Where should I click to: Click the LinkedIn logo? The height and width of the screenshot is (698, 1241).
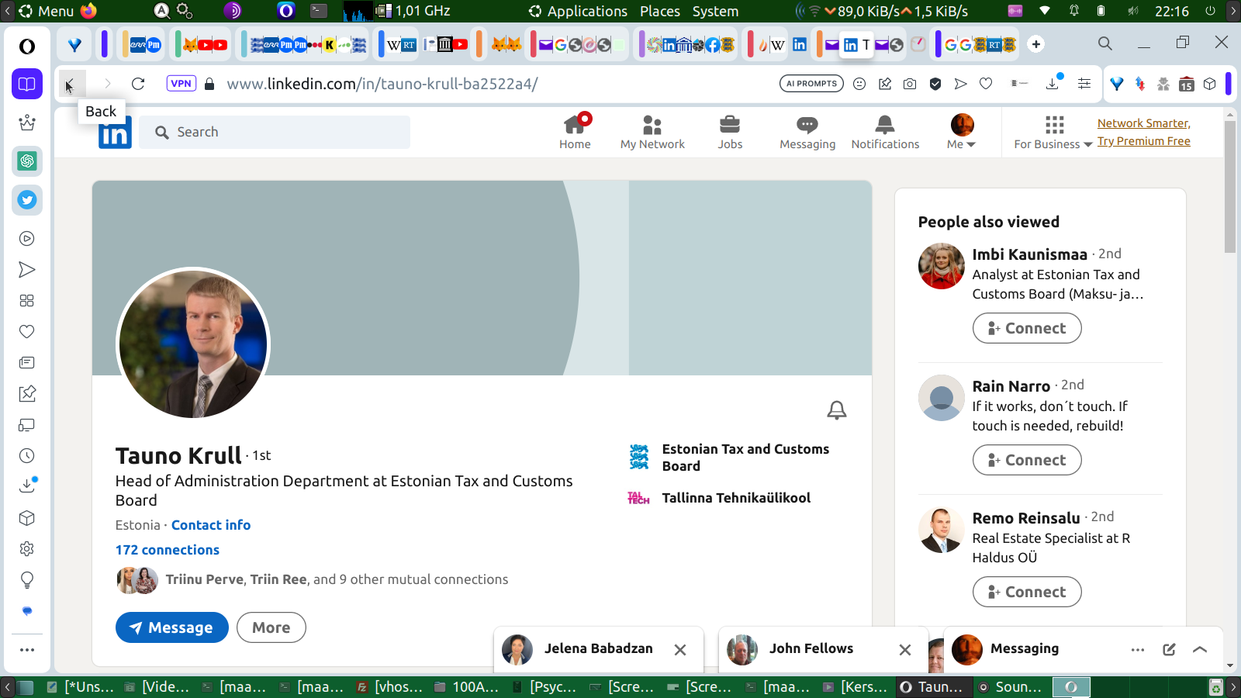(115, 133)
